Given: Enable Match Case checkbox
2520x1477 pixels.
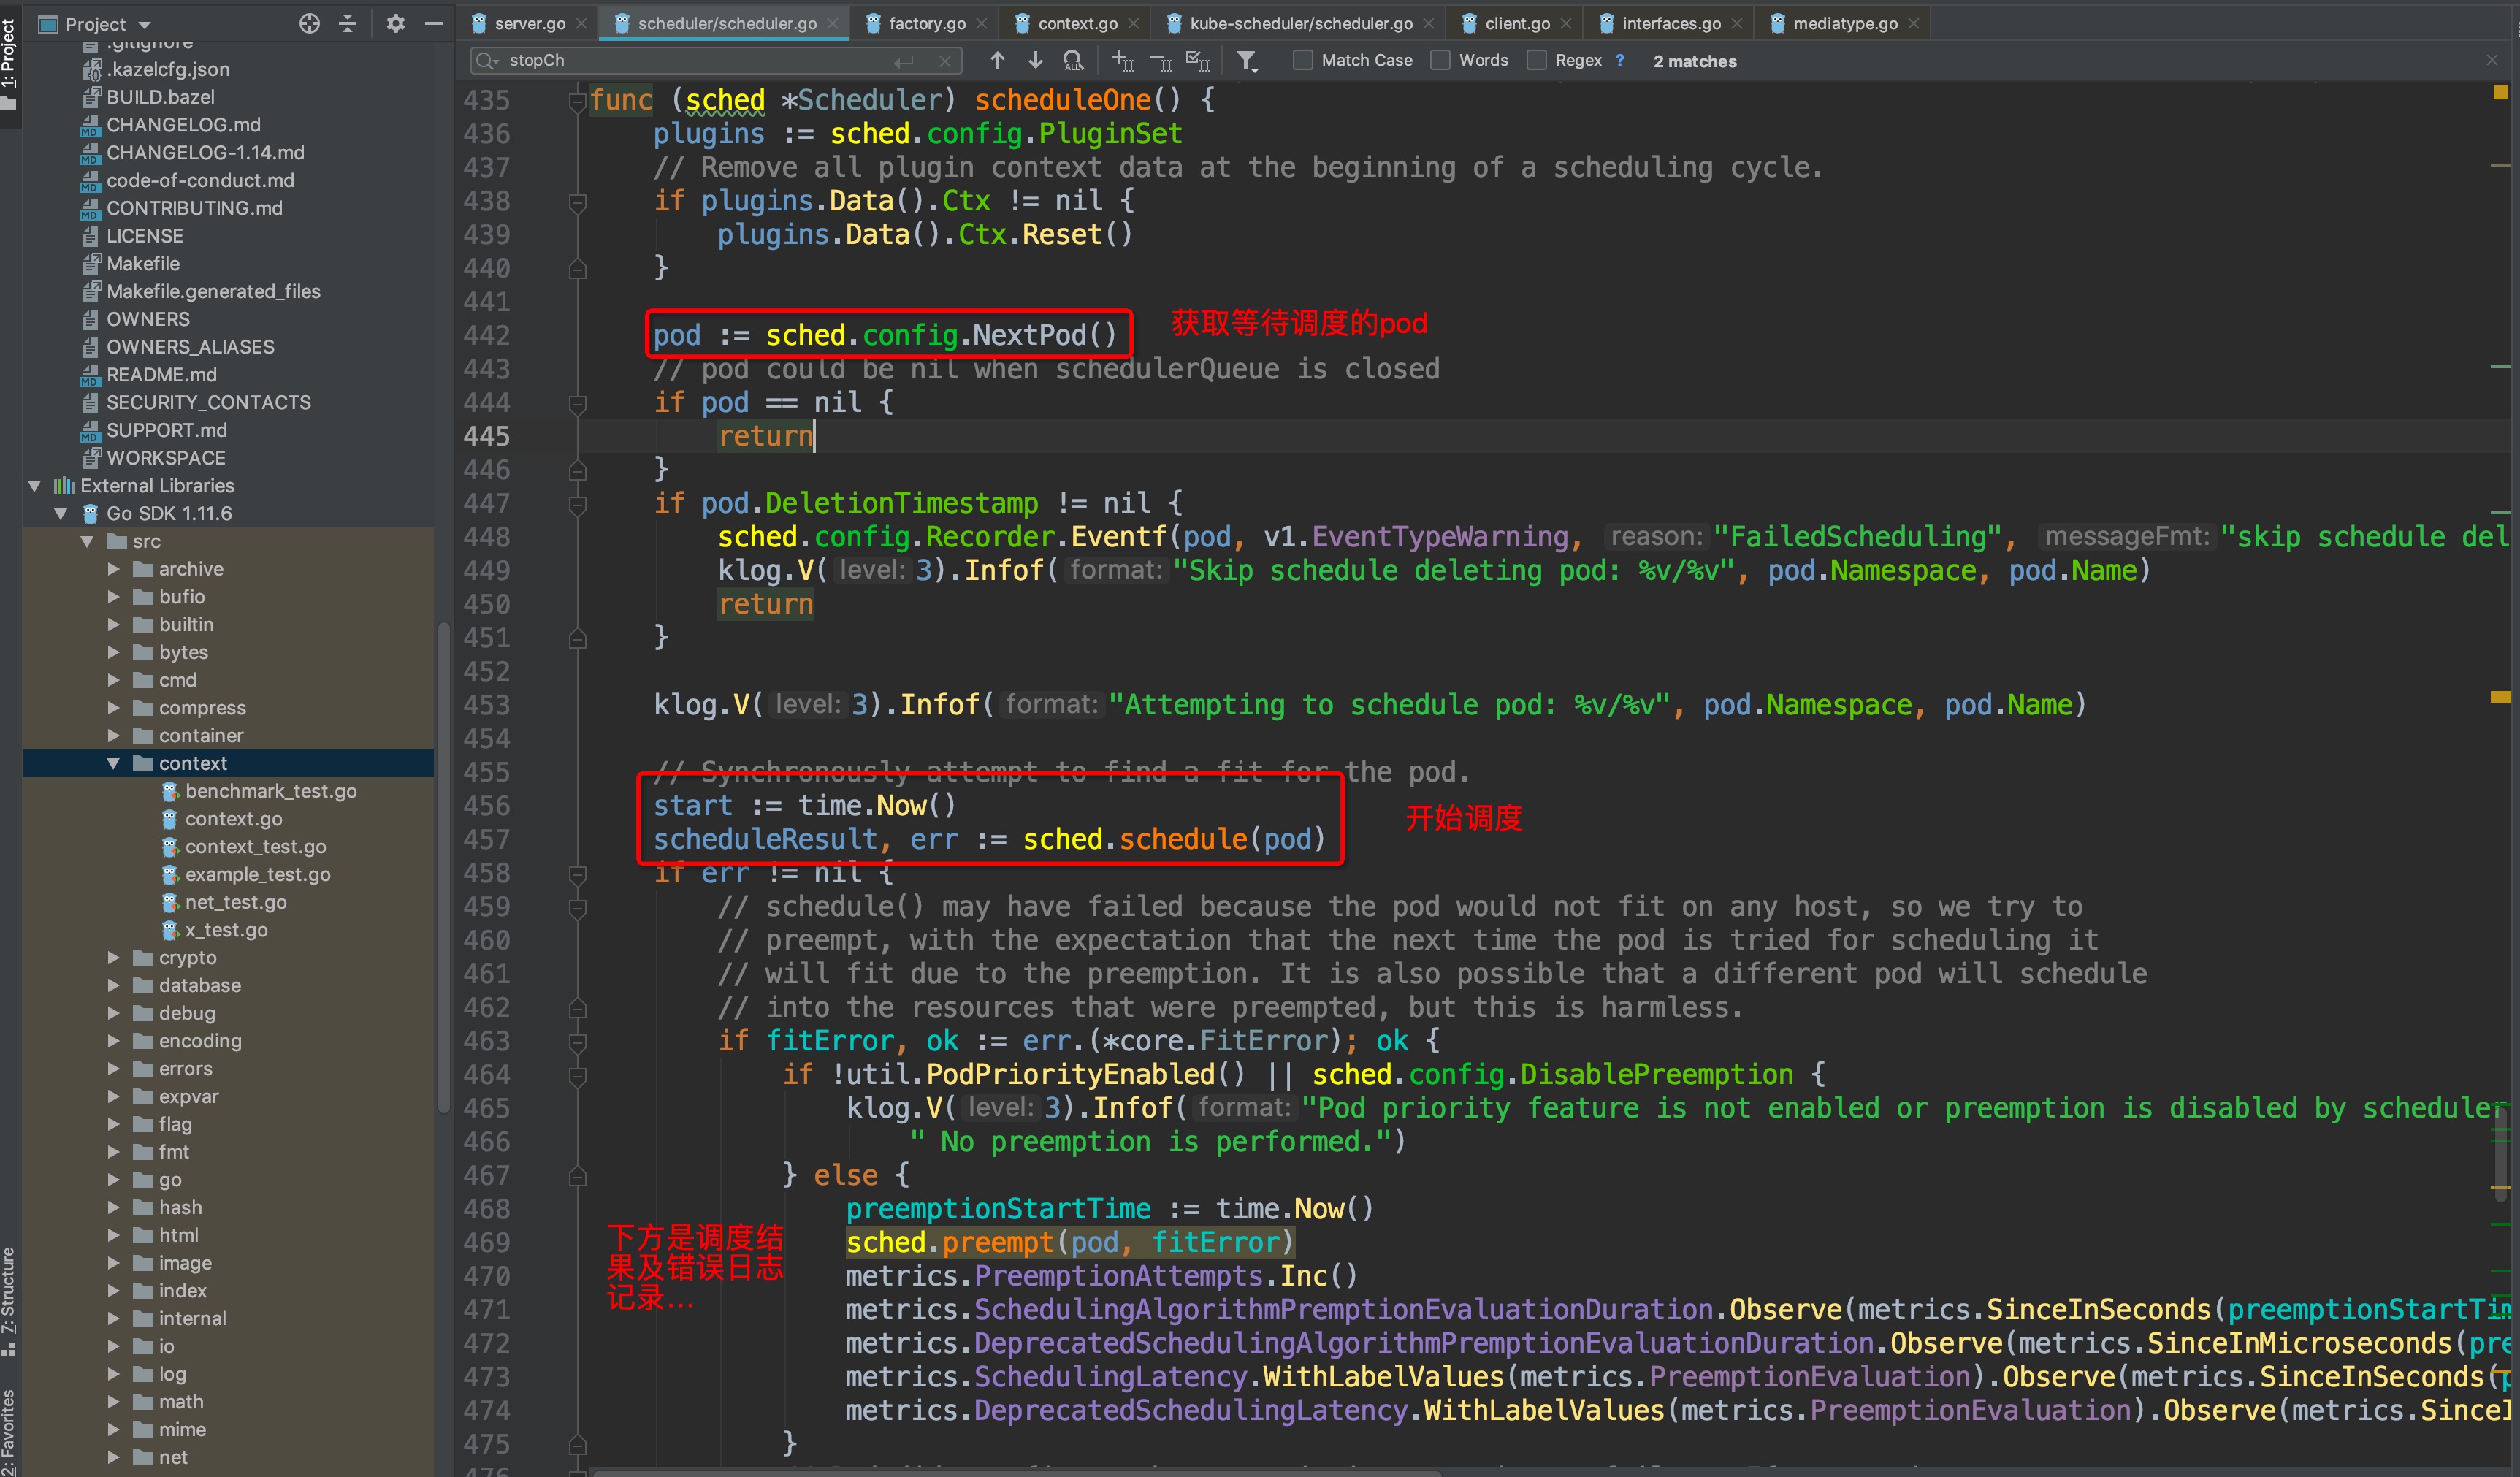Looking at the screenshot, I should pos(1303,61).
